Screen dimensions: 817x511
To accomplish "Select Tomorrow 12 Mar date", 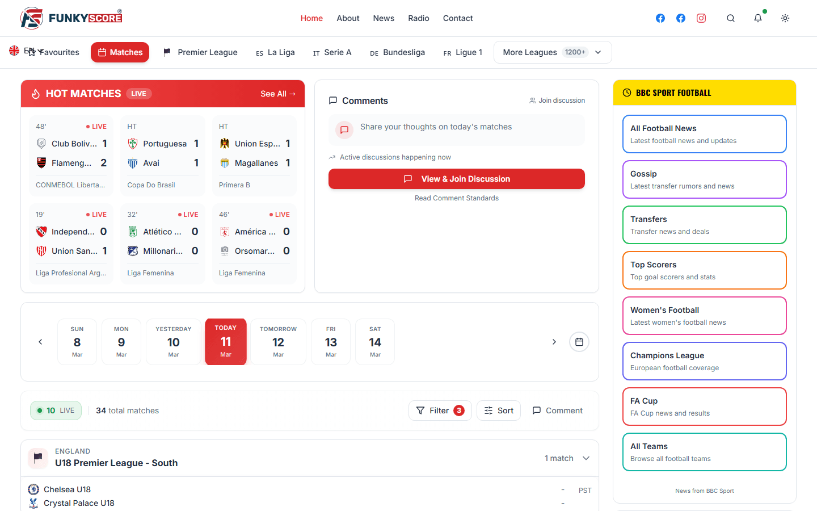I will pos(278,342).
